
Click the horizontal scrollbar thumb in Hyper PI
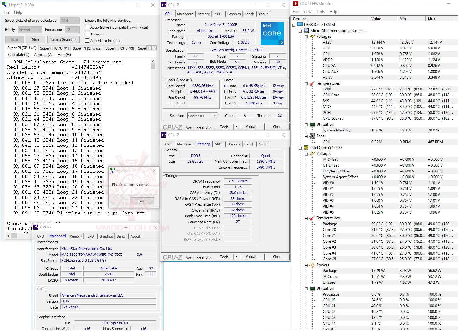click(14, 236)
